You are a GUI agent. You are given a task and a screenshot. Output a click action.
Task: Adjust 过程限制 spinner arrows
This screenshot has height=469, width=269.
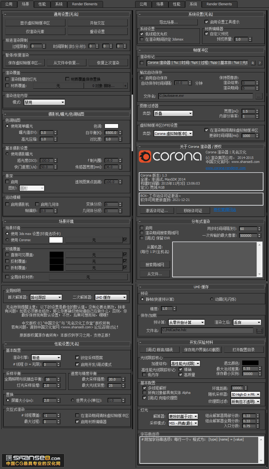click(44, 46)
